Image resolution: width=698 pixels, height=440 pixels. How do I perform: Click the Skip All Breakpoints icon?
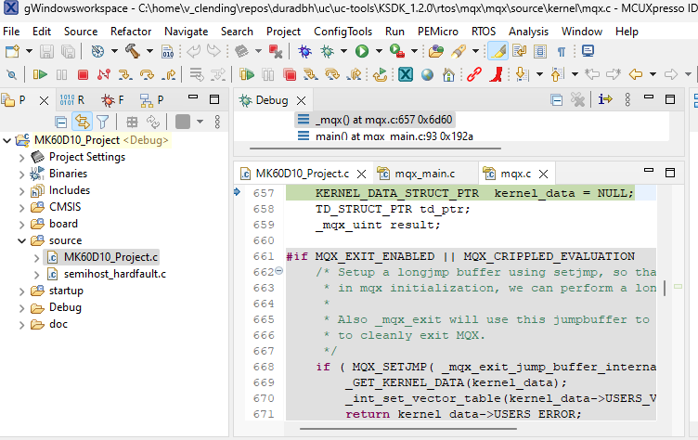tap(11, 75)
